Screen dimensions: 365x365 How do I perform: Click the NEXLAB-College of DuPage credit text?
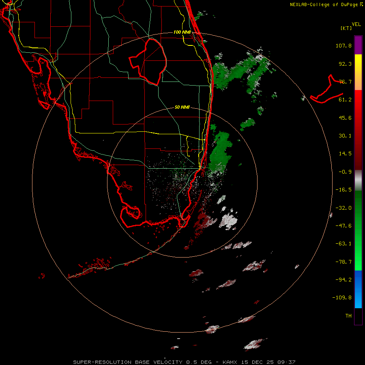(x=326, y=4)
